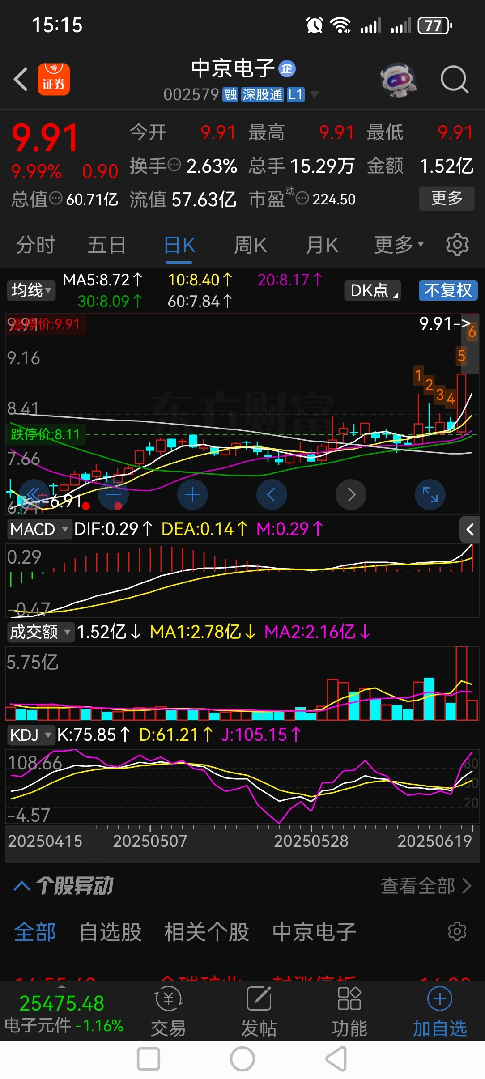
Task: Switch to the 五日 tab
Action: (106, 245)
